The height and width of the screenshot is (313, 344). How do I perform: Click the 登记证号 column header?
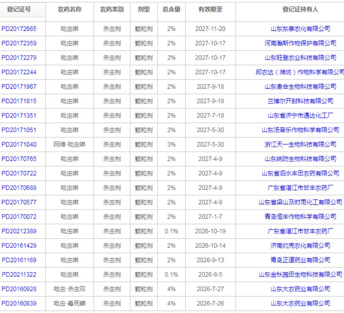19,10
